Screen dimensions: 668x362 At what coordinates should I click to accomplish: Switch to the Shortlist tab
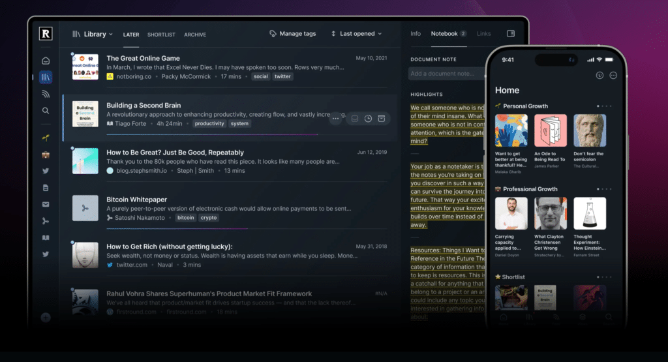[161, 35]
